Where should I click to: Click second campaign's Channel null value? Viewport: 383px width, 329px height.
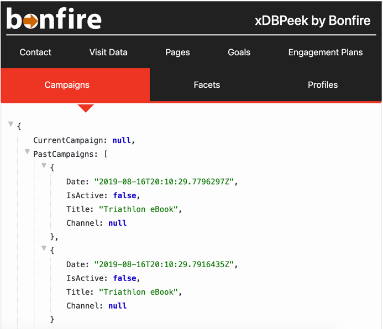pyautogui.click(x=118, y=306)
